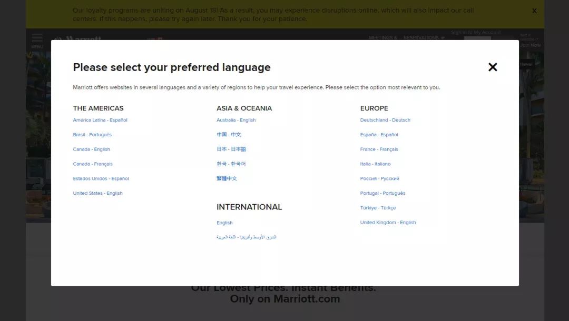569x321 pixels.
Task: Click ASIA & OCEANIA heading text
Action: point(244,108)
